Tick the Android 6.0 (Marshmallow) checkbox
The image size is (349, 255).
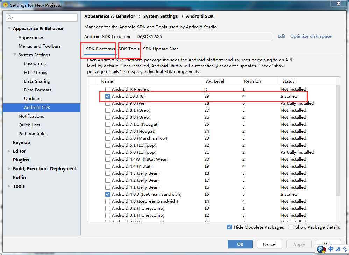tap(108, 138)
